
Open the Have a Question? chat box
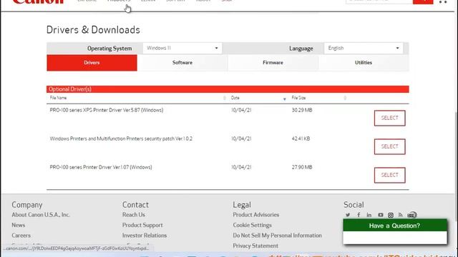point(395,226)
